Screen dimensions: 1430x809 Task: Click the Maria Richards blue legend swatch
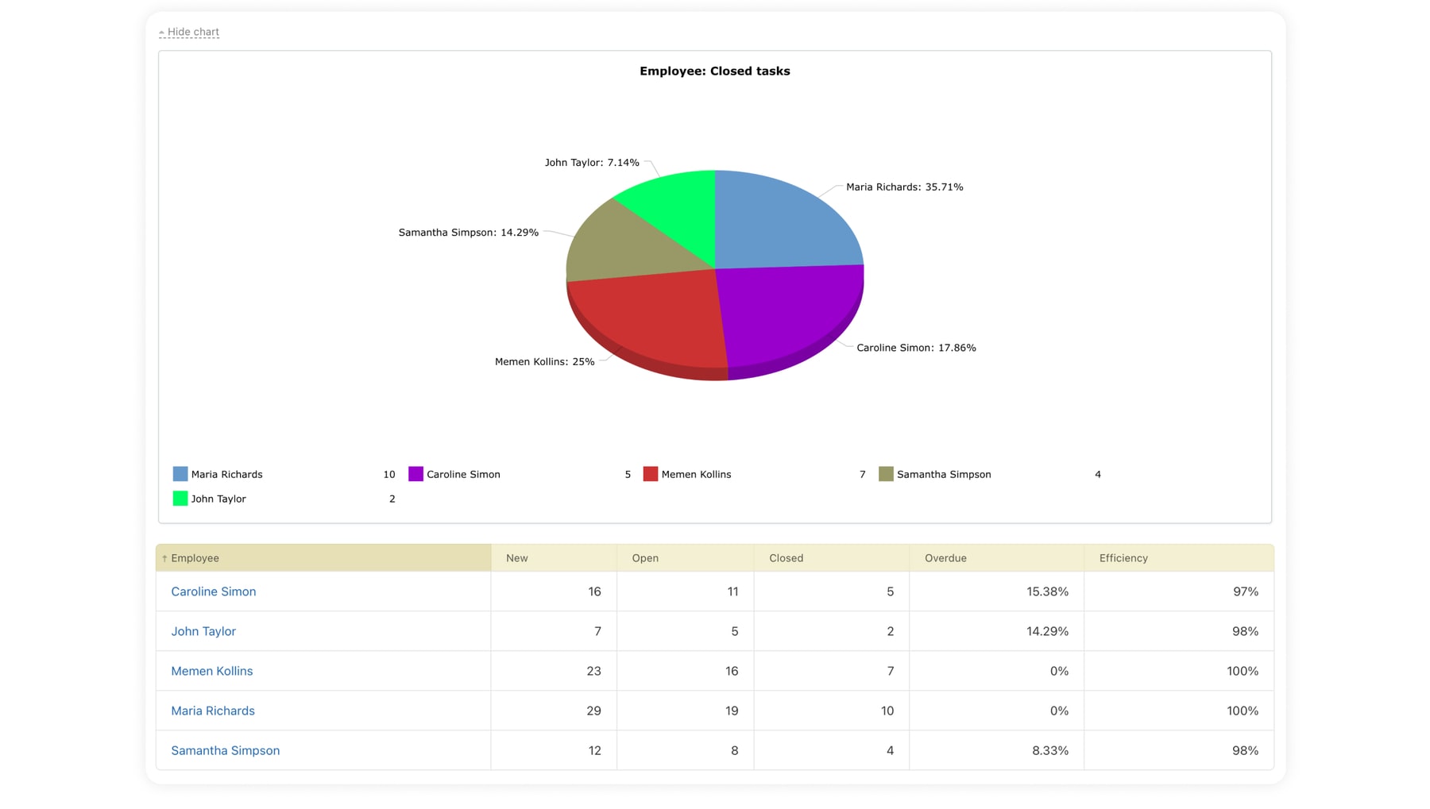180,474
